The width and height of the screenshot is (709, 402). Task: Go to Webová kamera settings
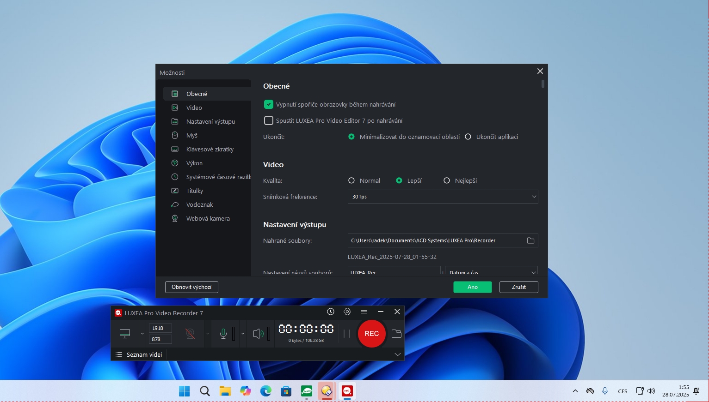click(x=207, y=218)
